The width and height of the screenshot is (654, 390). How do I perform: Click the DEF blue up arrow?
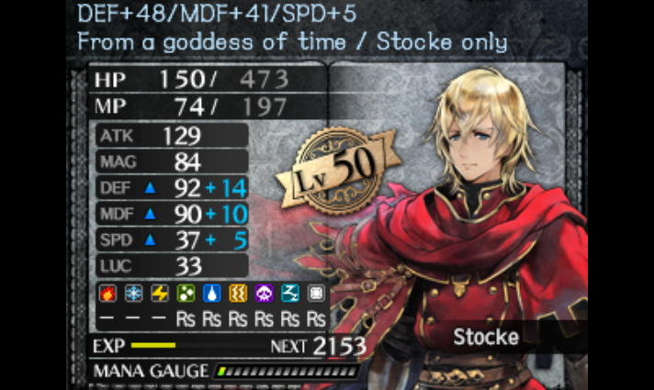pos(150,188)
